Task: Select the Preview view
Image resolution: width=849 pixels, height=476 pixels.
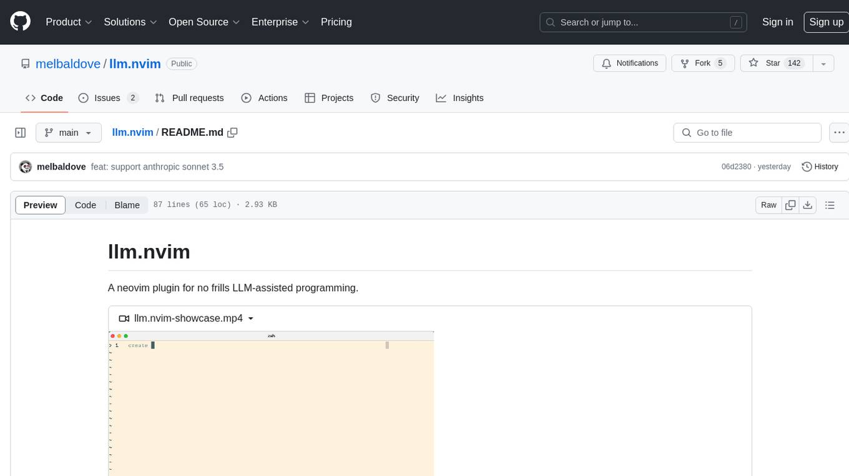Action: pos(41,205)
